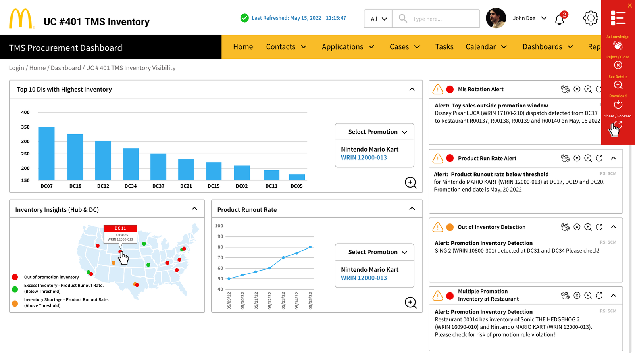
Task: See details of Out of Inventory Detection
Action: pyautogui.click(x=588, y=227)
